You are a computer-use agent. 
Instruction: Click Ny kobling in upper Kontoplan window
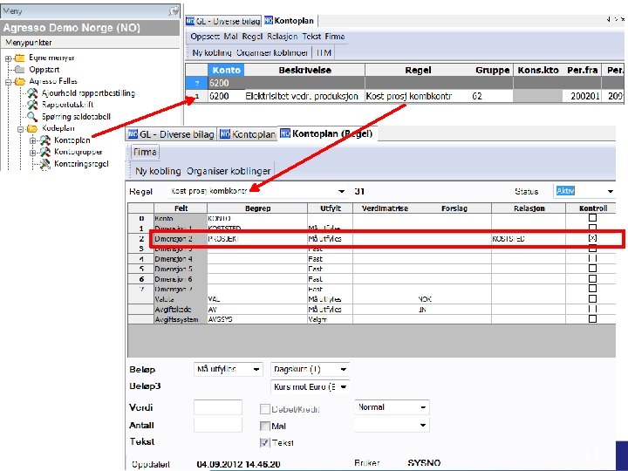tap(212, 53)
